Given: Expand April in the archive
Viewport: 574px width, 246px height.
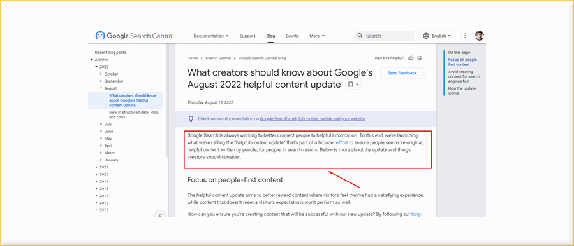Looking at the screenshot, I should [x=101, y=146].
